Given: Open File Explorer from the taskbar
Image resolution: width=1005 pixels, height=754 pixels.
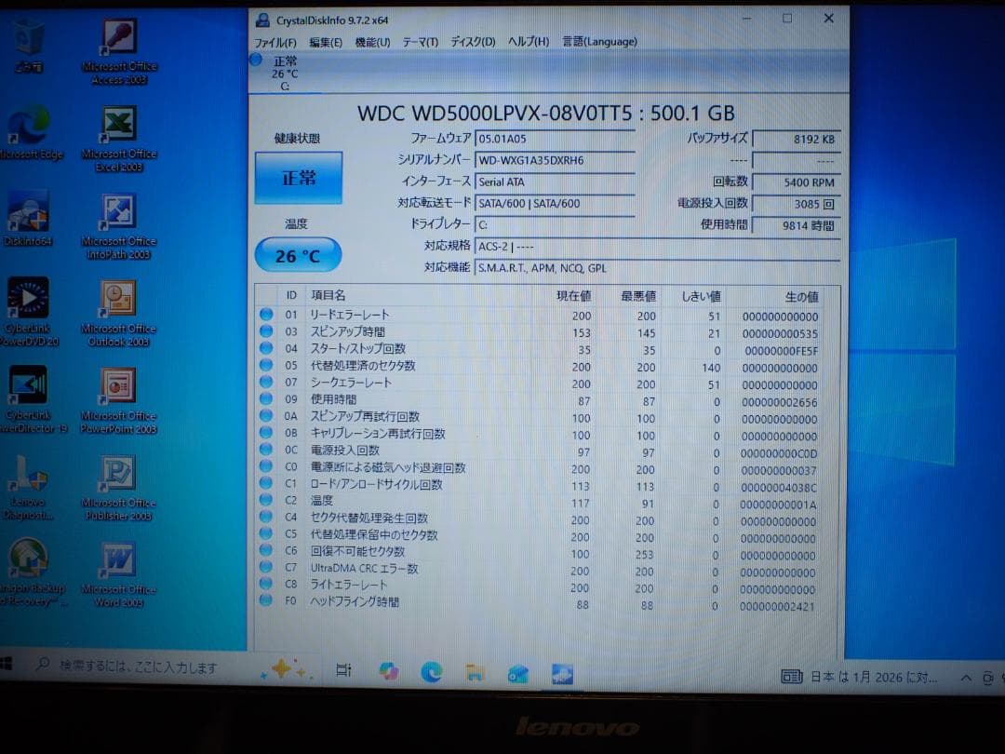Looking at the screenshot, I should coord(475,672).
